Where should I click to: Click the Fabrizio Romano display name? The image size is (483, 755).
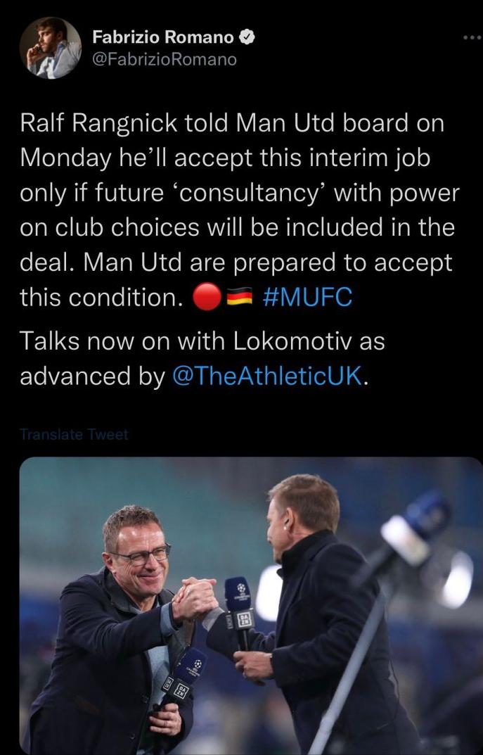[x=165, y=38]
